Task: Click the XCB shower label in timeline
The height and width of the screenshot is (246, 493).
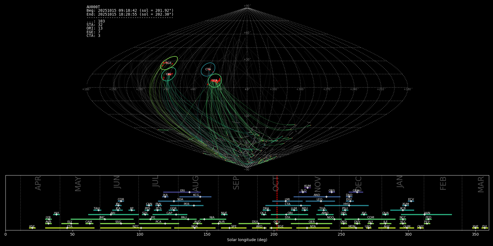Action: point(403,209)
